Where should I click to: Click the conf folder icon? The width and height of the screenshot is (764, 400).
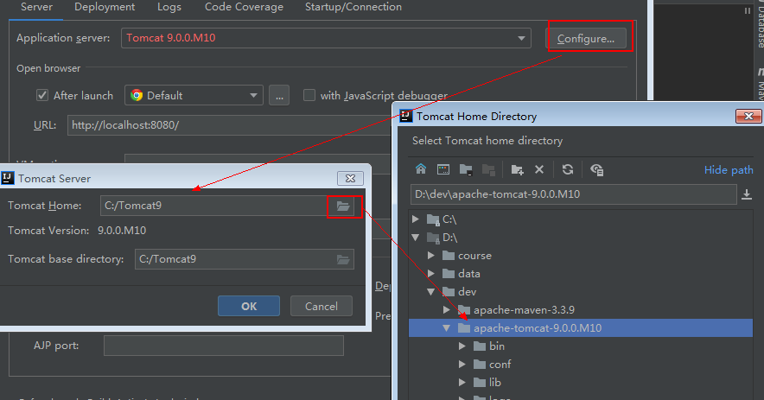pyautogui.click(x=480, y=364)
